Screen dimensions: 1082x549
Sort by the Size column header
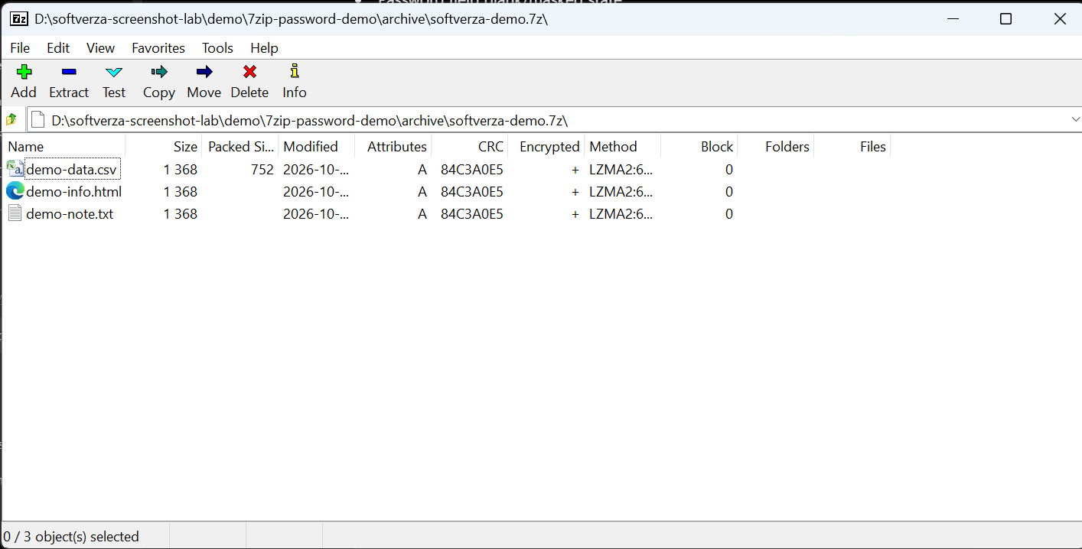tap(164, 146)
